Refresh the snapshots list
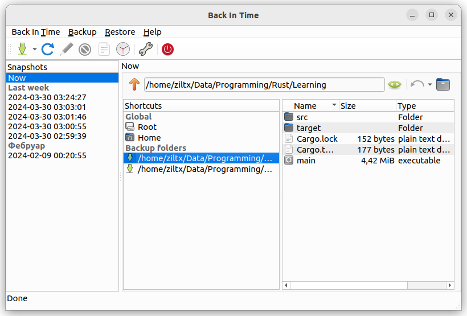This screenshot has width=467, height=316. pos(47,49)
